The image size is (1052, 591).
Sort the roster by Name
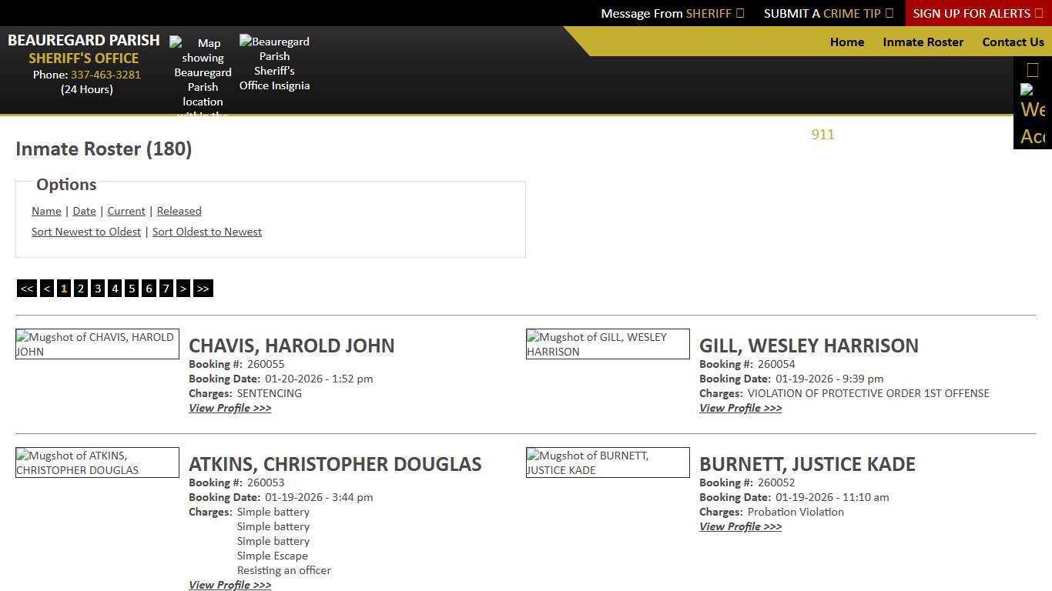tap(46, 211)
